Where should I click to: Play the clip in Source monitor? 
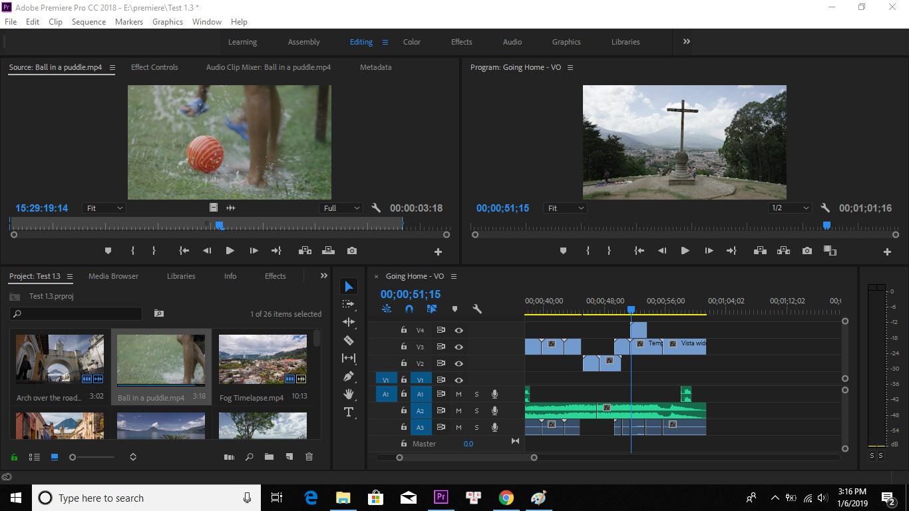230,251
